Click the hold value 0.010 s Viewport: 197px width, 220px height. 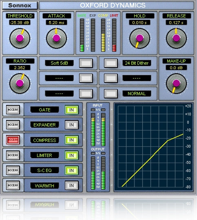pos(139,22)
